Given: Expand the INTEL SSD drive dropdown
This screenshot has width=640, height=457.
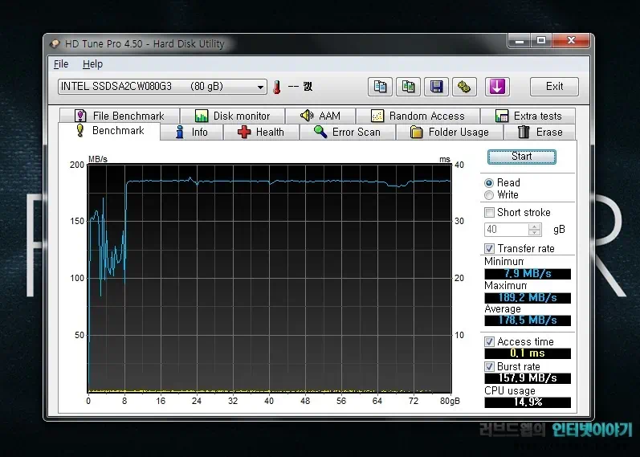Looking at the screenshot, I should pyautogui.click(x=260, y=87).
